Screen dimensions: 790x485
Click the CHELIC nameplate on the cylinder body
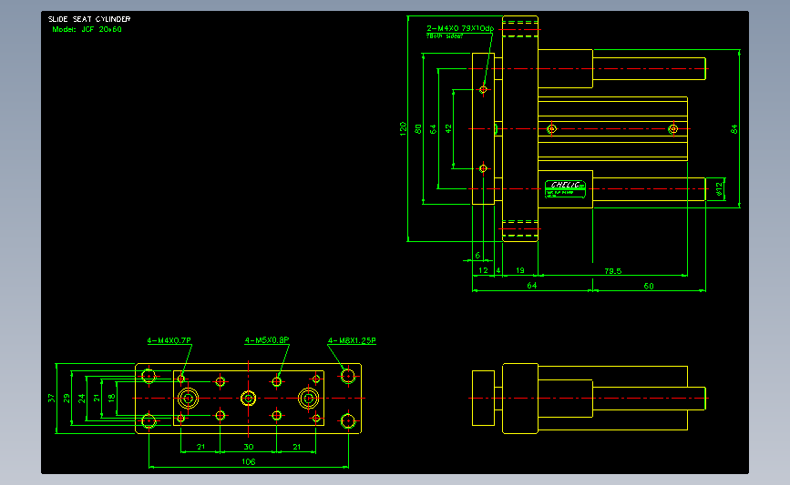(x=565, y=188)
